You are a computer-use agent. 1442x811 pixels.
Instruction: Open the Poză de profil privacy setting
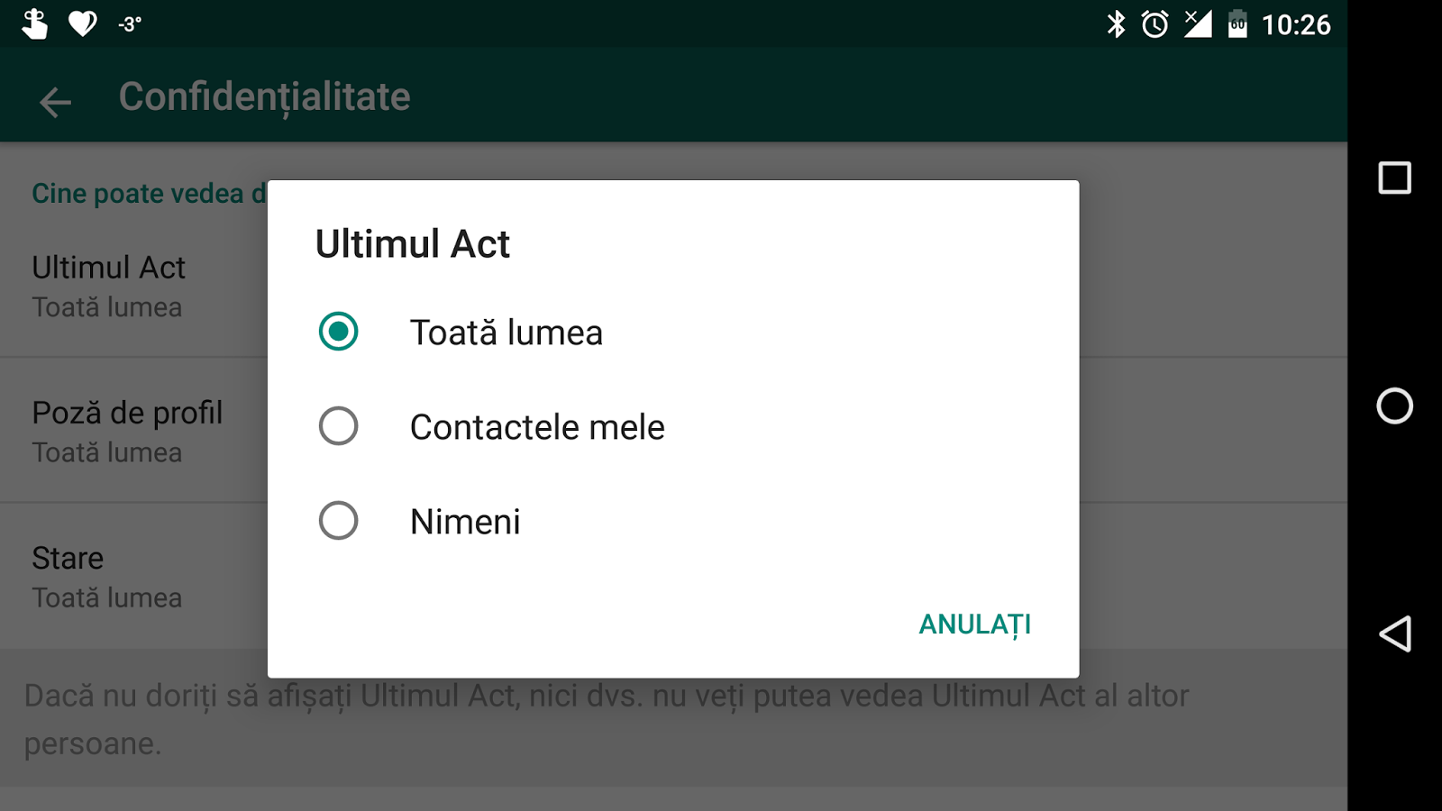(126, 431)
